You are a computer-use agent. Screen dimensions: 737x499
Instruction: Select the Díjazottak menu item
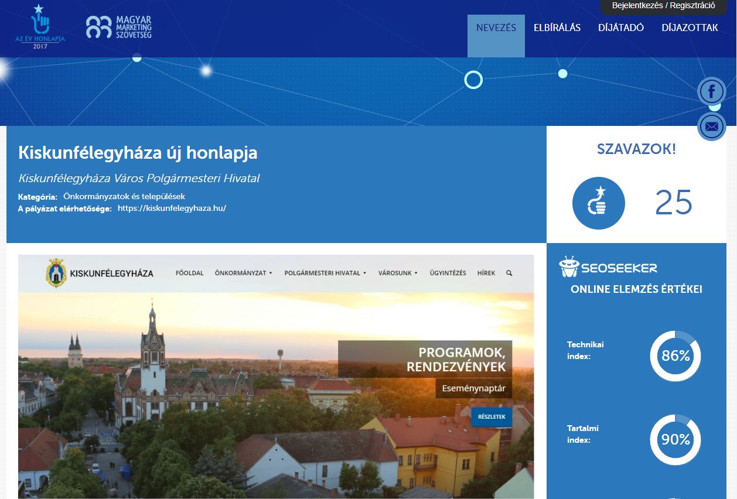tap(689, 28)
